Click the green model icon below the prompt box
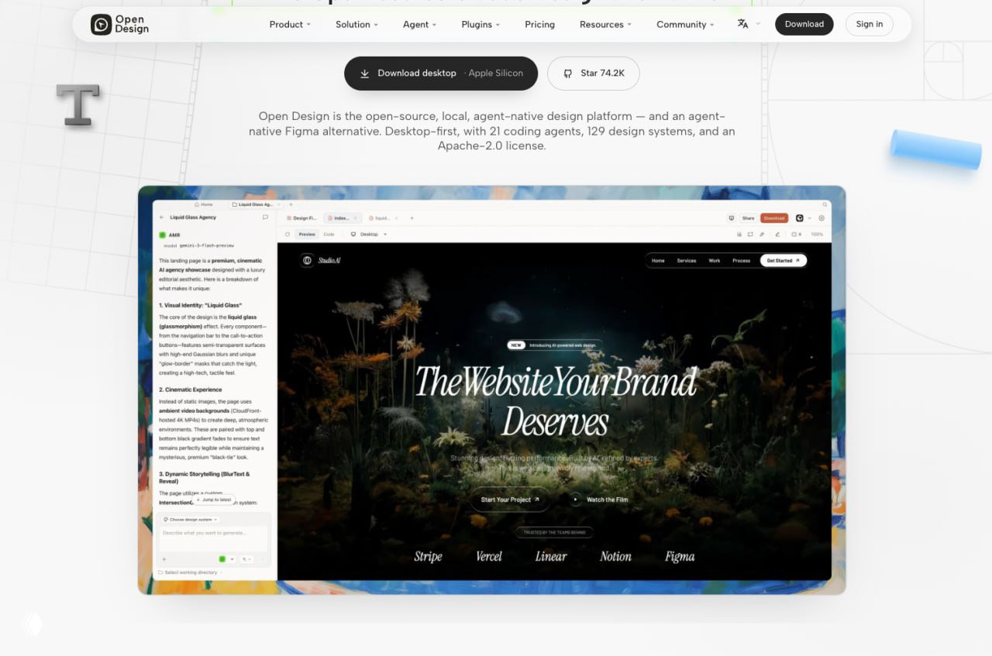The image size is (992, 656). tap(222, 559)
